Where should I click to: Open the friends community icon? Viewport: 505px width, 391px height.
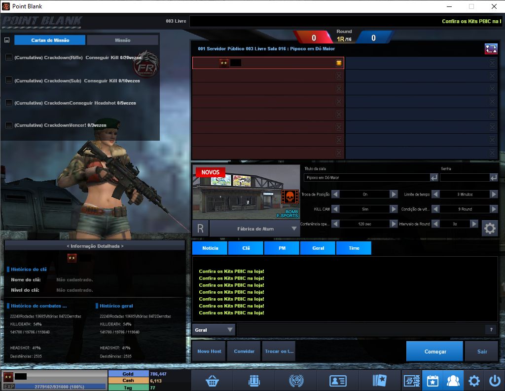(x=453, y=381)
